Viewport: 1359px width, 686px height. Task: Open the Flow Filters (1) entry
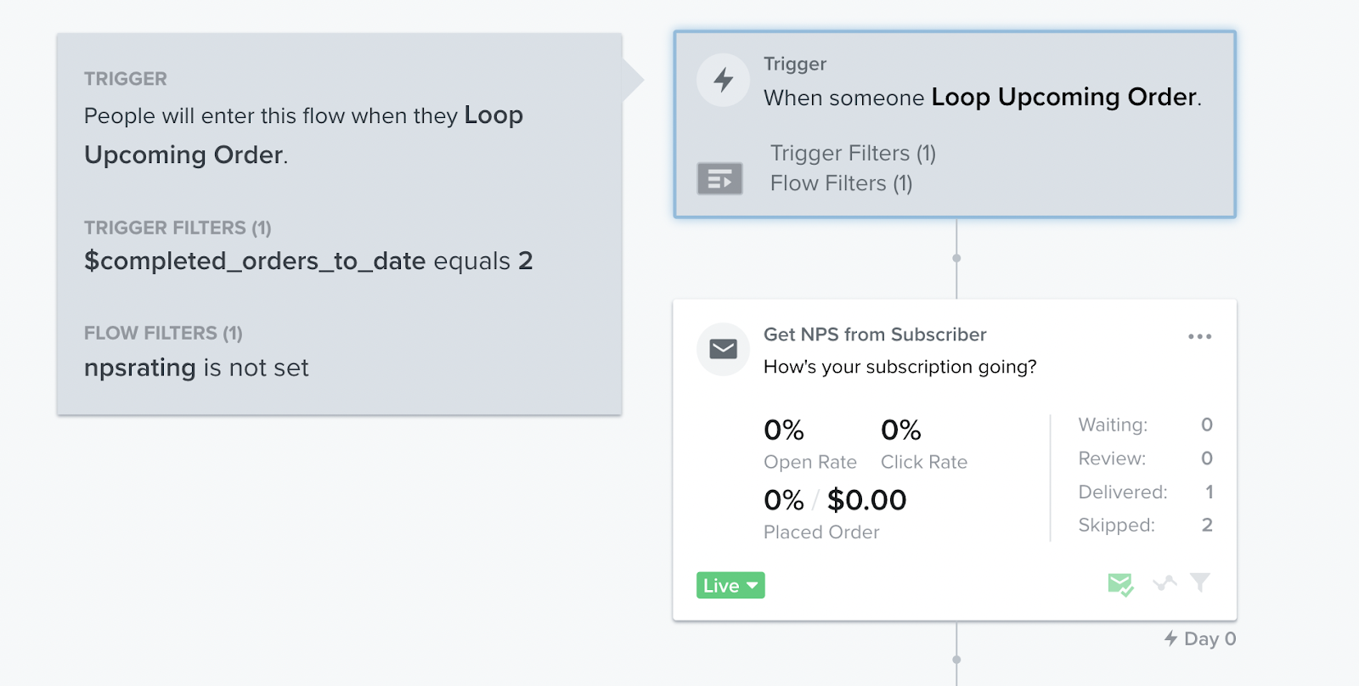coord(840,183)
